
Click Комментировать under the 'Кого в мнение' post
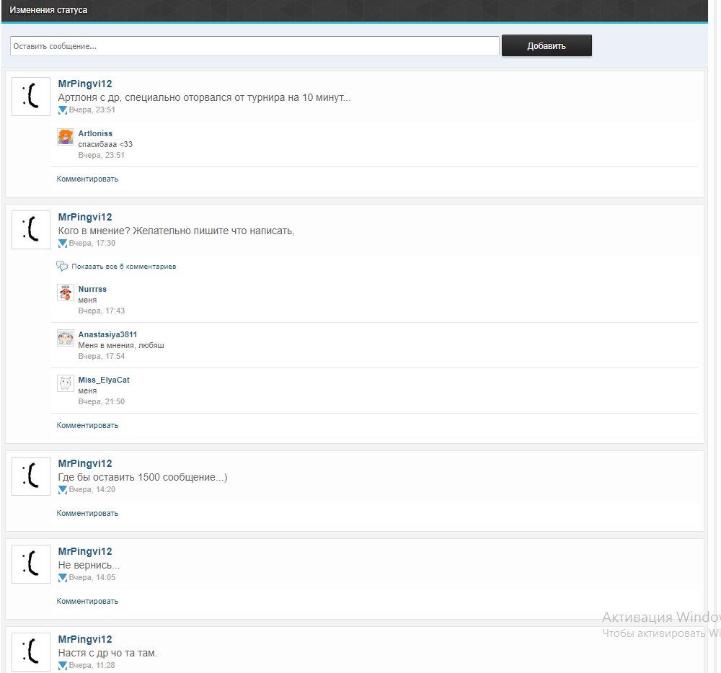tap(87, 425)
